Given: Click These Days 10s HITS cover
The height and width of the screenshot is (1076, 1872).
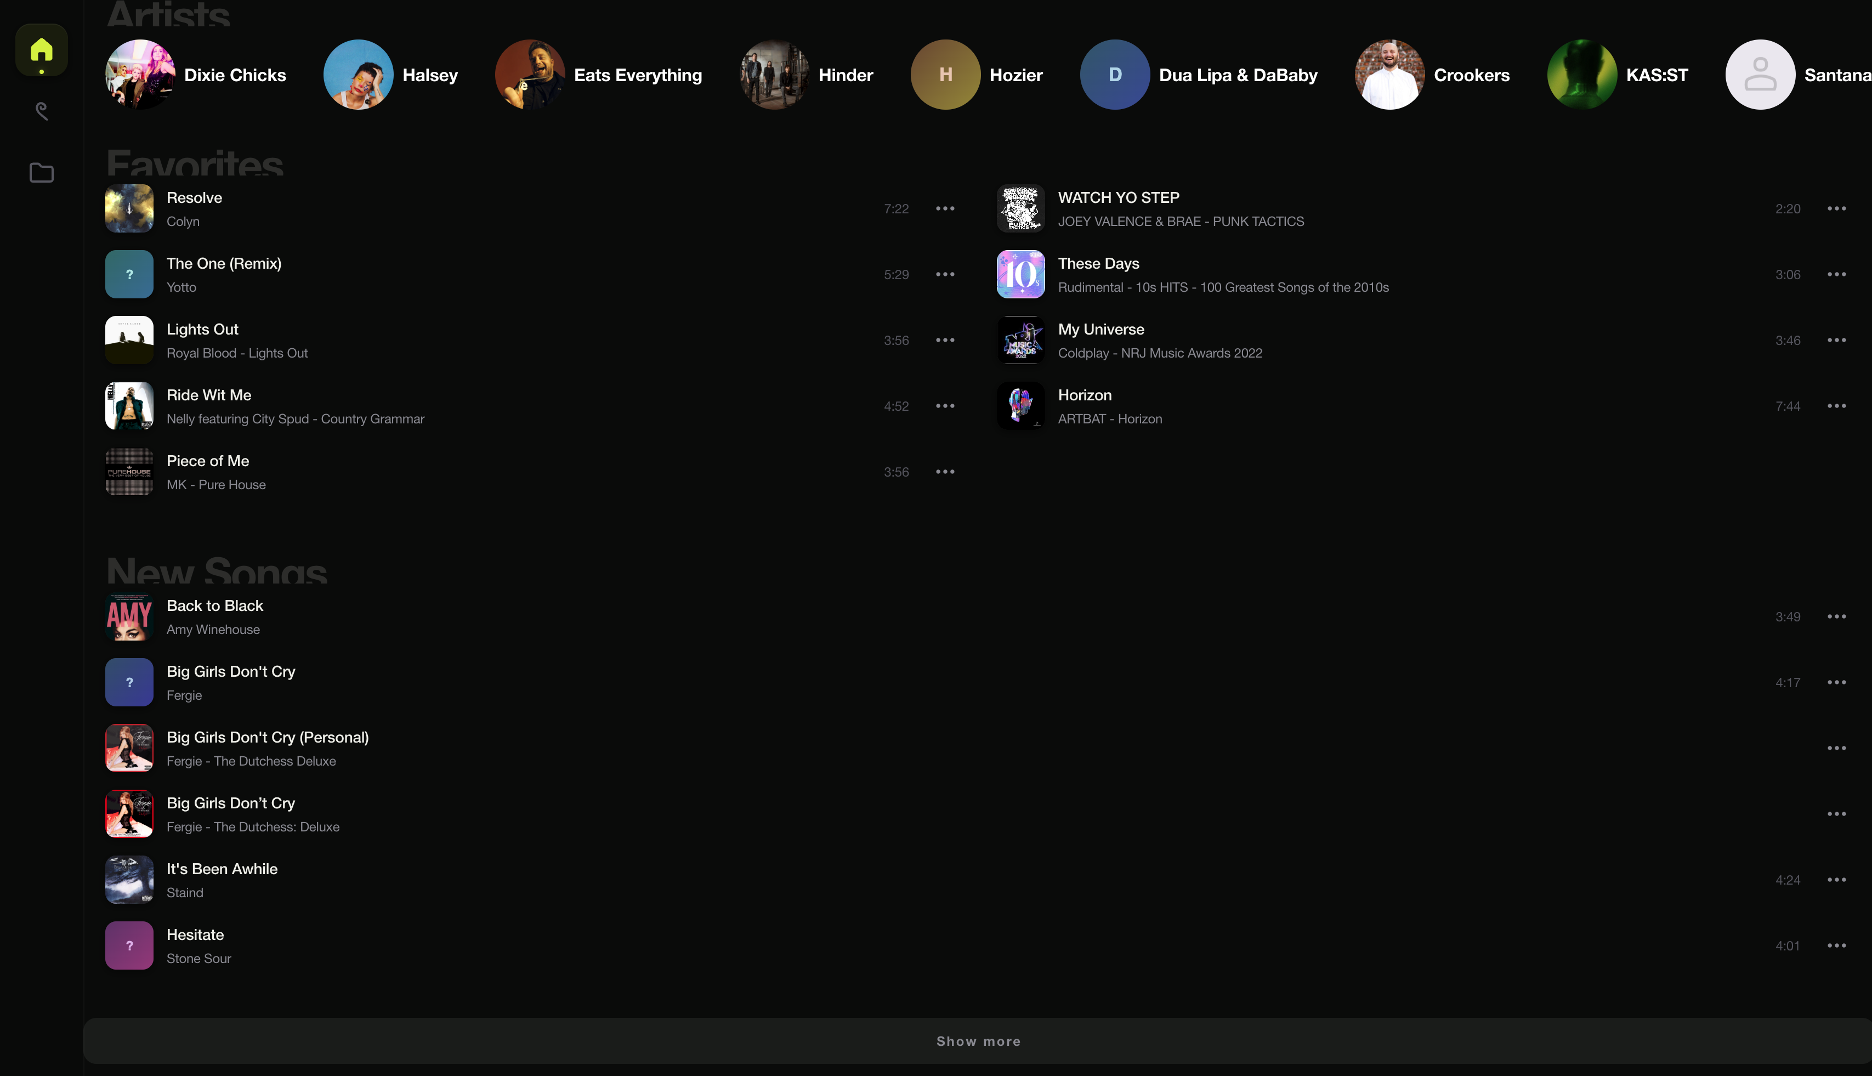Looking at the screenshot, I should coord(1021,274).
